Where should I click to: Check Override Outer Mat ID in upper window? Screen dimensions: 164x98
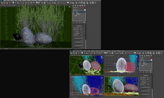(74, 42)
